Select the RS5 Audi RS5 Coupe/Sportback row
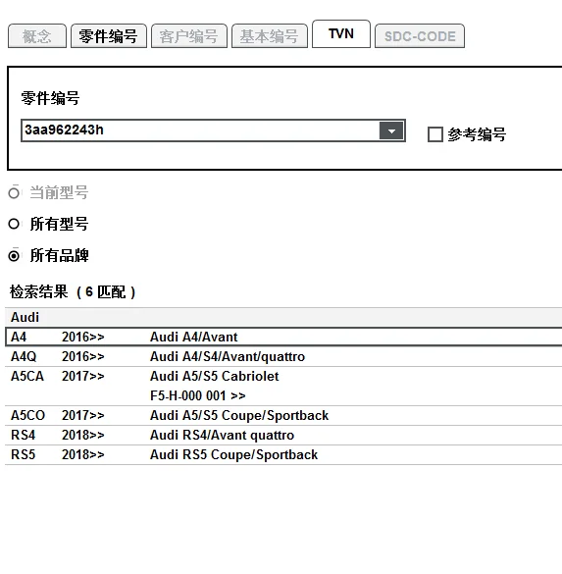 283,454
